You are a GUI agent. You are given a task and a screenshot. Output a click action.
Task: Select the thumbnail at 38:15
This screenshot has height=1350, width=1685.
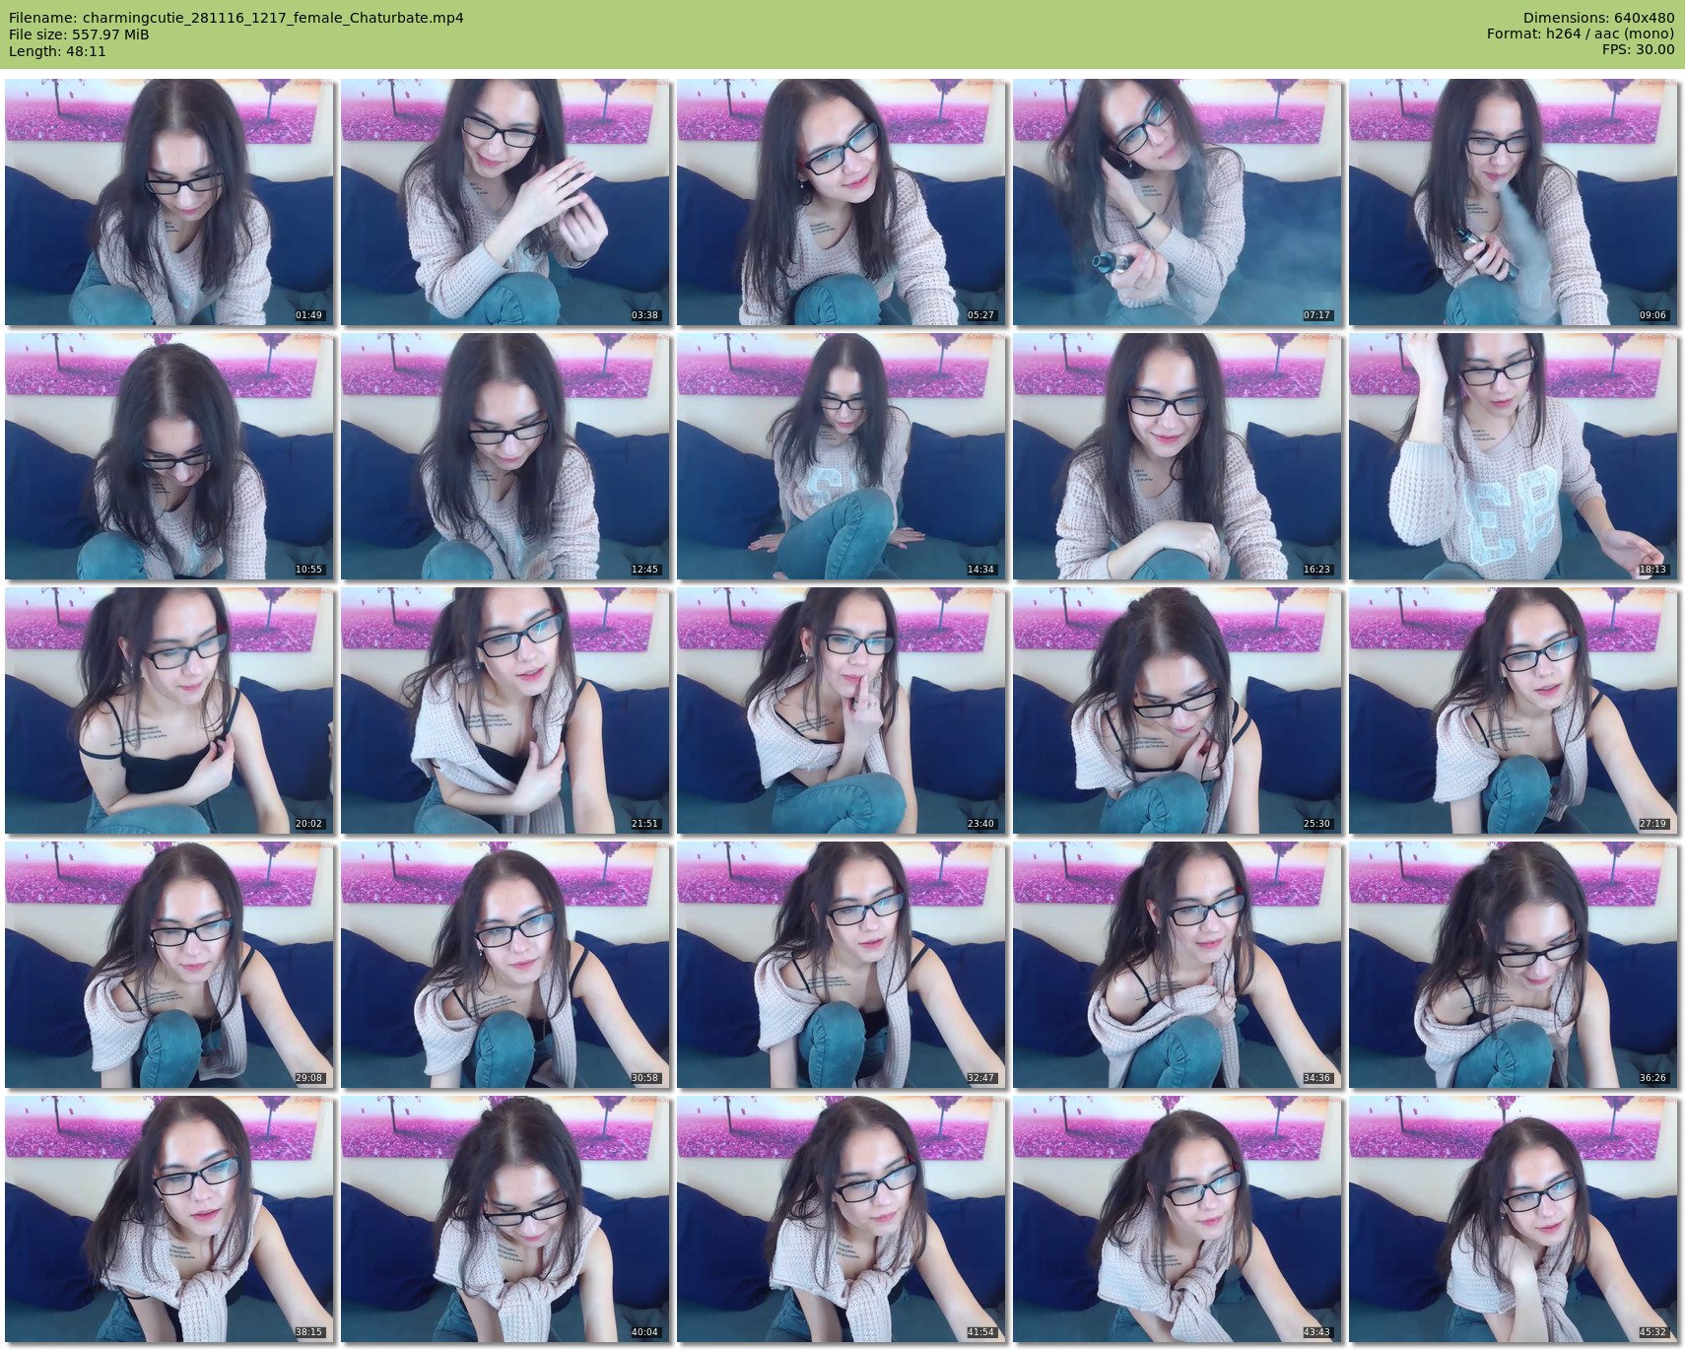tap(168, 1219)
